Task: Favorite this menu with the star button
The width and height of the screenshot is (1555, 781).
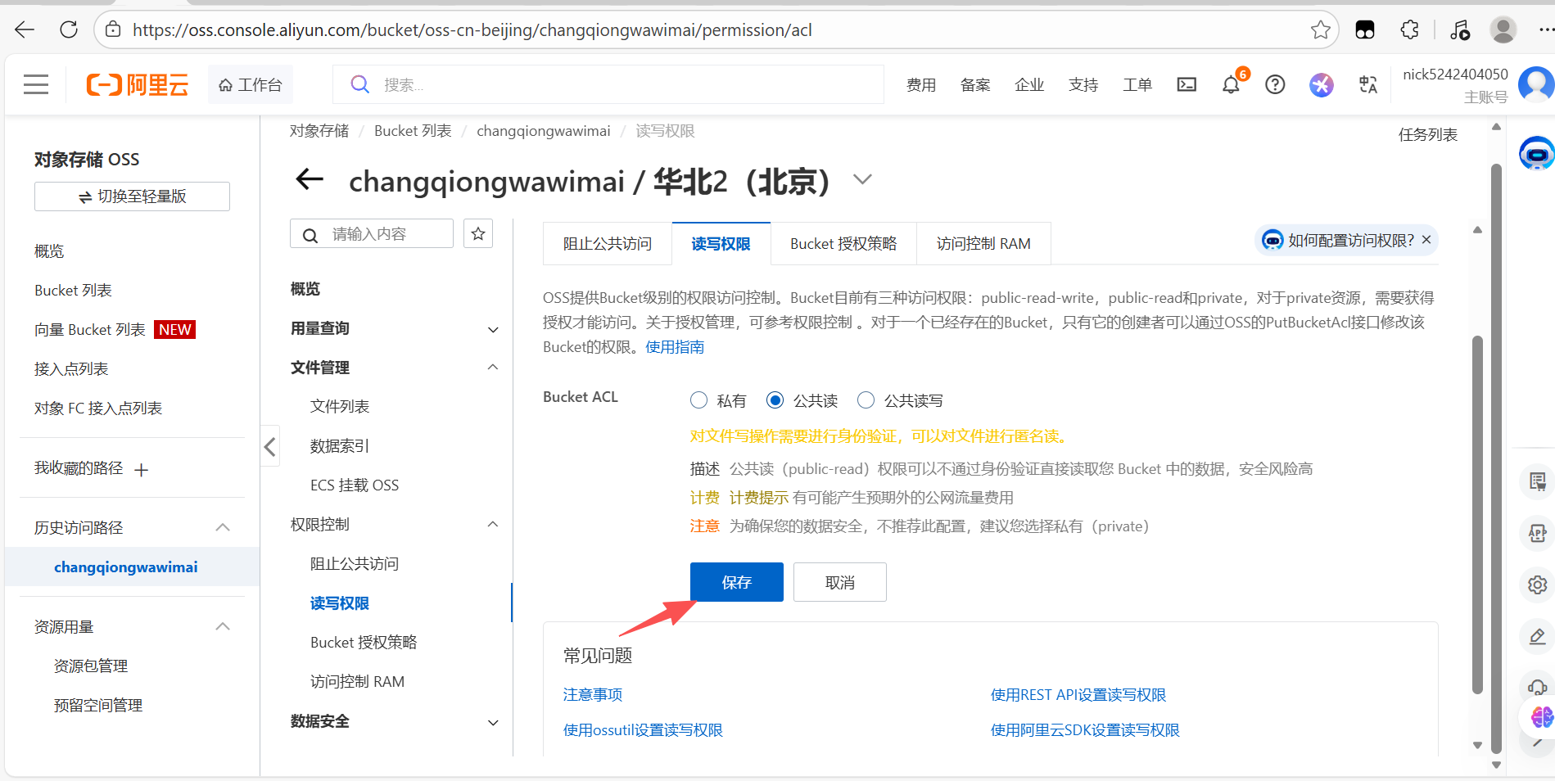Action: click(478, 233)
